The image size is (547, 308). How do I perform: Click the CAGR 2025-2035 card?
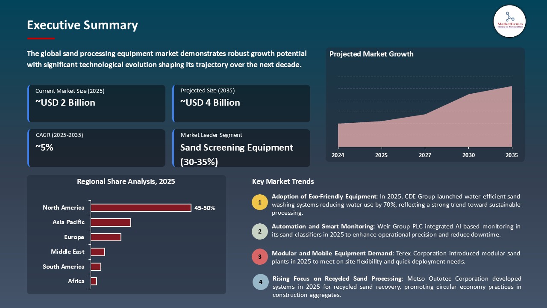click(97, 148)
